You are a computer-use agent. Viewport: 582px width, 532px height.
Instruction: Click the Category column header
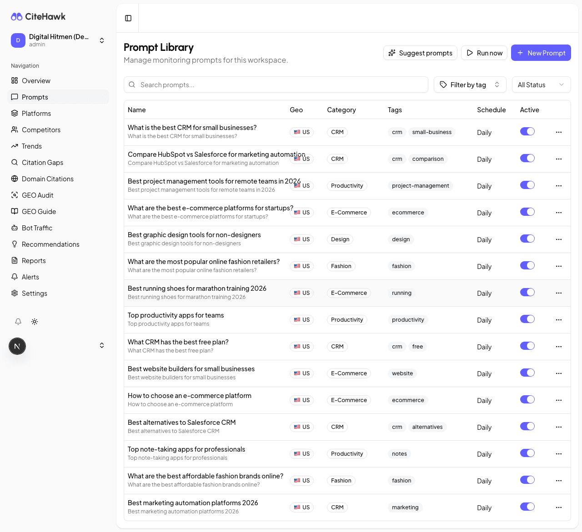point(341,110)
